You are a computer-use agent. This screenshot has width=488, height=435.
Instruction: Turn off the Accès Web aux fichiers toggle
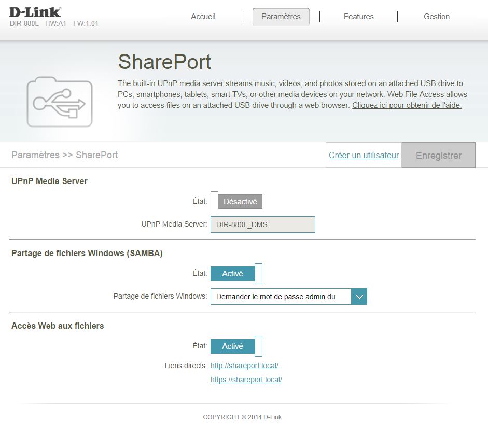pos(236,346)
